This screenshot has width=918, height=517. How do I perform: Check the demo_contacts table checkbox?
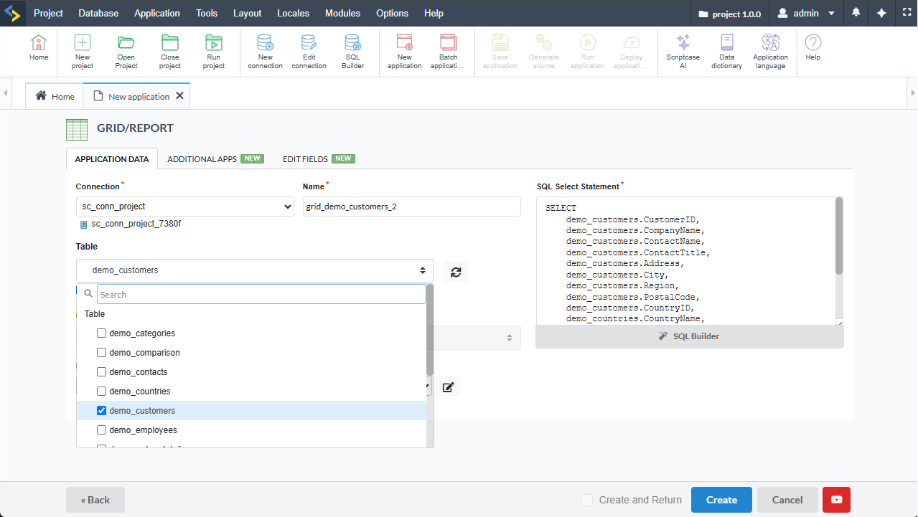[102, 372]
